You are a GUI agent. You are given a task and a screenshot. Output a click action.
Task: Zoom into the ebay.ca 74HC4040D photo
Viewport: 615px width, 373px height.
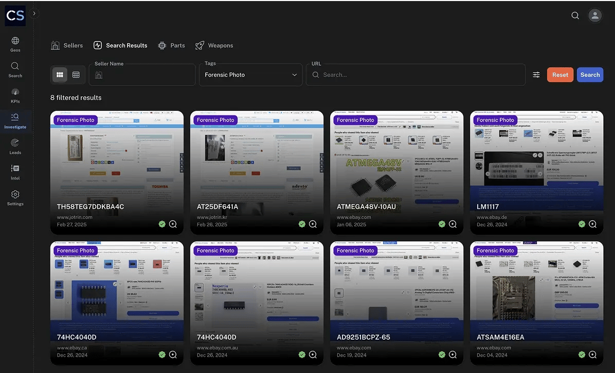(x=173, y=355)
